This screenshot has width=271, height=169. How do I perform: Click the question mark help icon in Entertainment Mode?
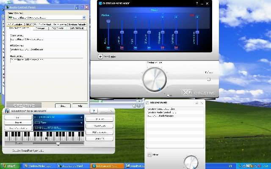click(x=197, y=3)
